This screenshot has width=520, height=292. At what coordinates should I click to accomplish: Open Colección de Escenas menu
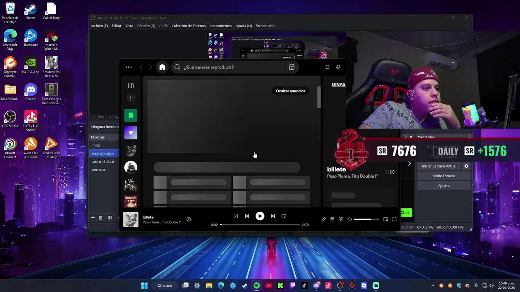pos(188,26)
